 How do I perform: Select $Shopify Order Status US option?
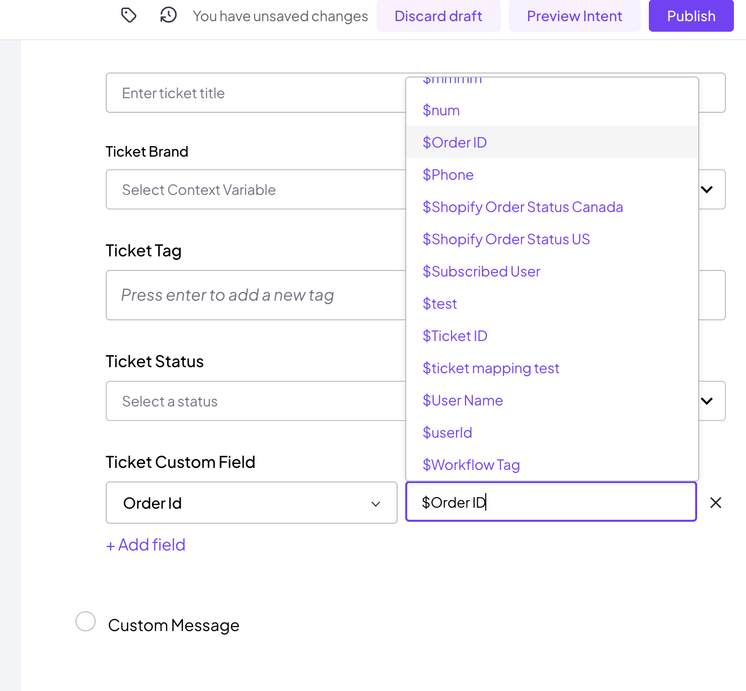tap(552, 239)
